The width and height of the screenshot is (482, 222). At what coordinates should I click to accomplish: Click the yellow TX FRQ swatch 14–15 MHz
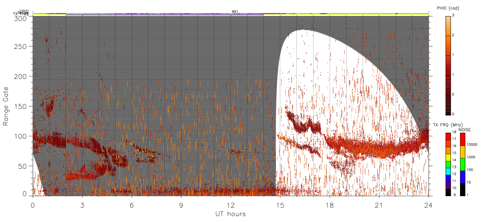pyautogui.click(x=448, y=157)
